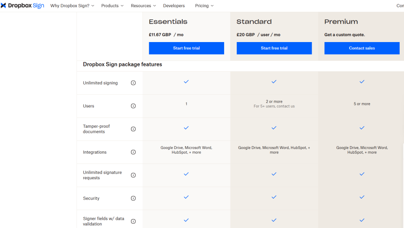Click the Essentials Unlimited signing checkmark
Viewport: 404px width, 228px height.
coord(186,82)
